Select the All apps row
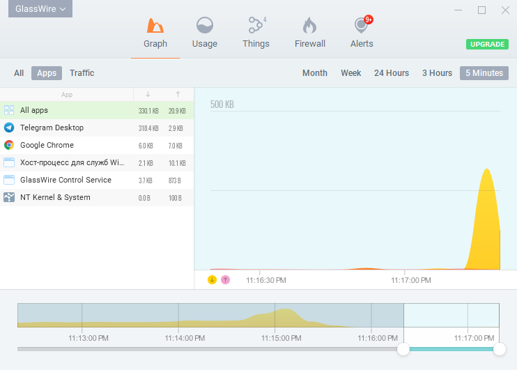Viewport: 517px width, 370px height. 97,110
